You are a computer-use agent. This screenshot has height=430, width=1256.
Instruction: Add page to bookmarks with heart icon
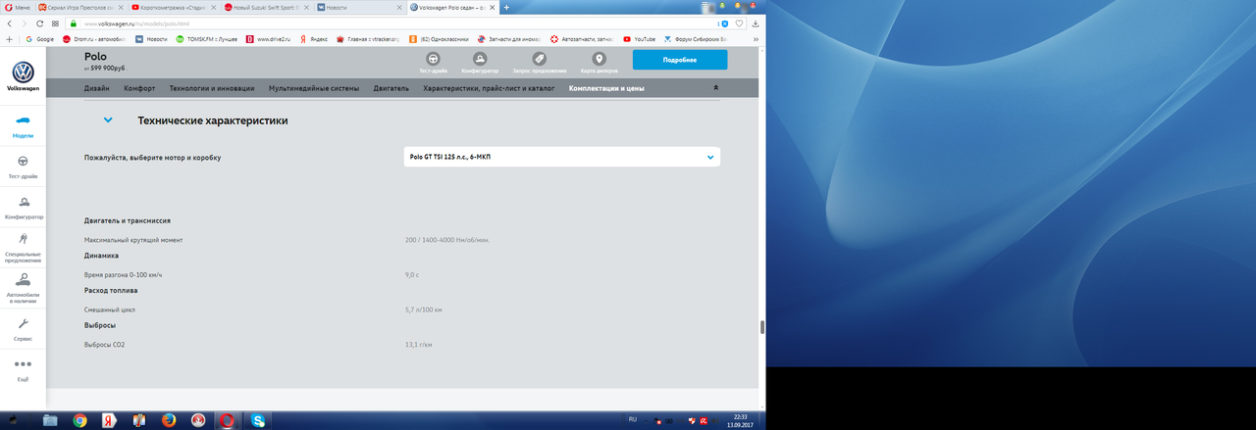tap(739, 24)
